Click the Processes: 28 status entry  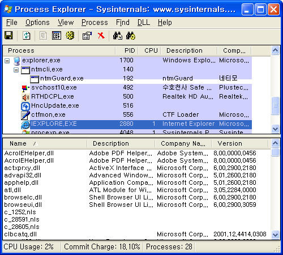point(169,247)
